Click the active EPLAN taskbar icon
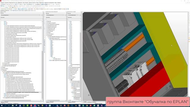 (35, 106)
